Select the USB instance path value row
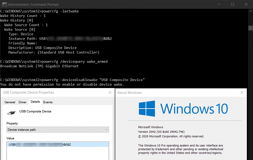 pos(58,145)
